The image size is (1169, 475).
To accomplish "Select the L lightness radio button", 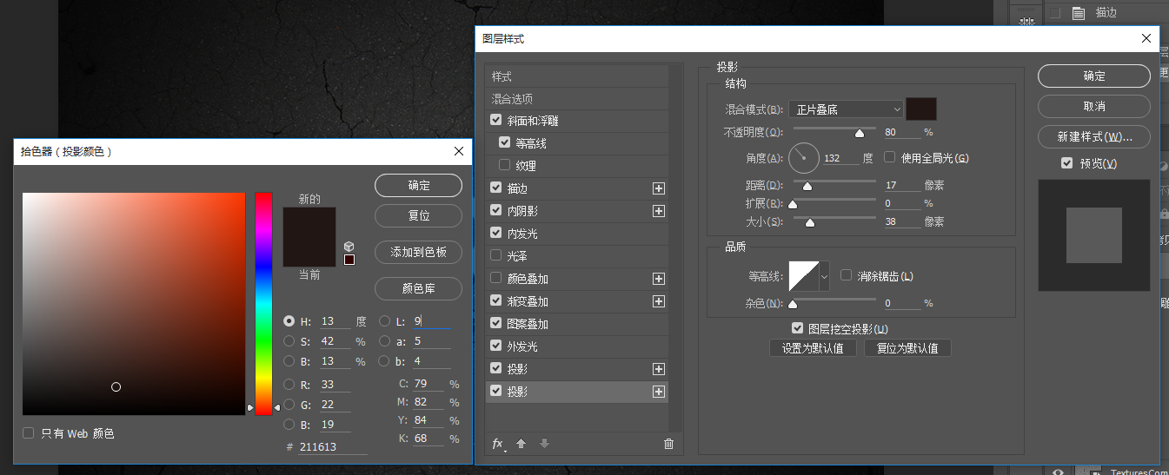I will coord(384,321).
